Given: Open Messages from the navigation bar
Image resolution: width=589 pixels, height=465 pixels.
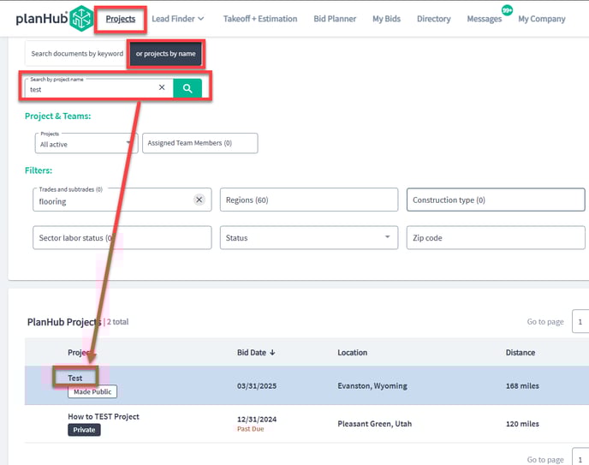Looking at the screenshot, I should (x=485, y=19).
